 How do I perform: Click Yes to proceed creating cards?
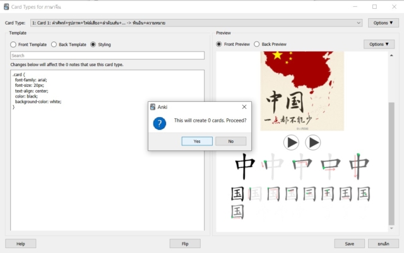[197, 141]
